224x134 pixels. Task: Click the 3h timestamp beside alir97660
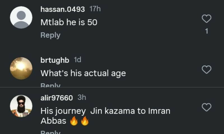[82, 98]
